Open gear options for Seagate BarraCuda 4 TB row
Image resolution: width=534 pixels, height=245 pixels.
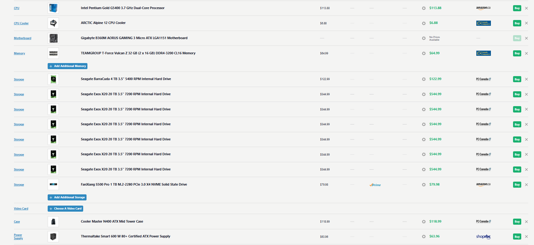point(424,79)
